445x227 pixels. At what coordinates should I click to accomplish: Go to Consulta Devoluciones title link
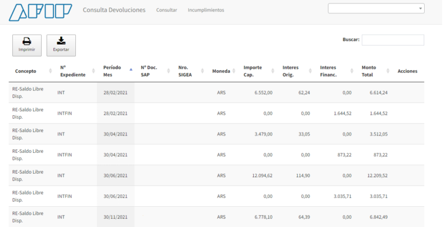[114, 10]
